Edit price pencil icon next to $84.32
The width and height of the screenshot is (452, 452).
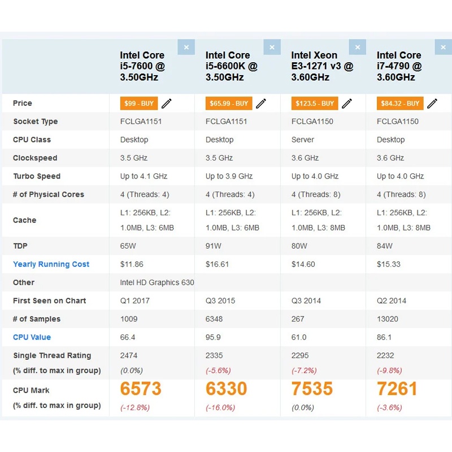click(432, 103)
